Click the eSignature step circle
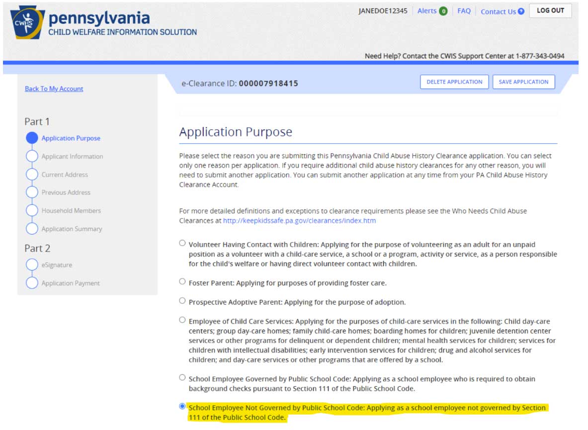588x430 pixels. (x=32, y=264)
